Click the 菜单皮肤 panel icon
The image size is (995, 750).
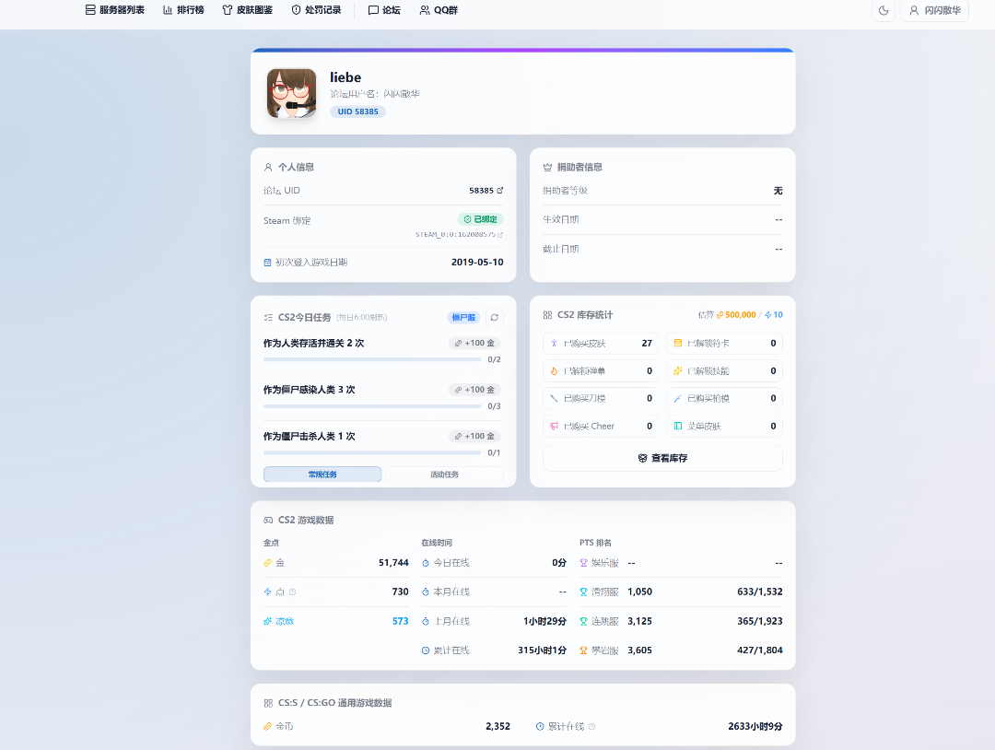678,427
